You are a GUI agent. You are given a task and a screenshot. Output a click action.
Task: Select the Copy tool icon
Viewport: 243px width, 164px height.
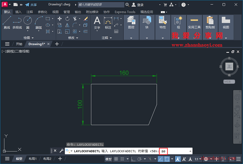tap(60, 25)
